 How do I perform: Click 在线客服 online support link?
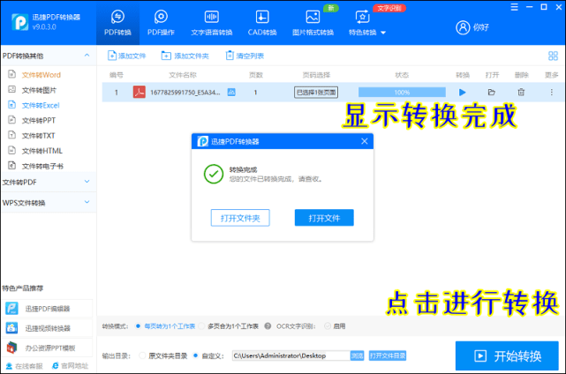[x=25, y=366]
